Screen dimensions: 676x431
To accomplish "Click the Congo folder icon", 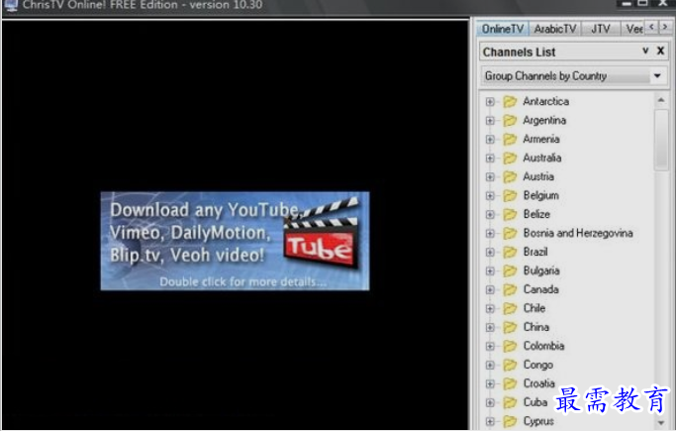I will point(510,365).
